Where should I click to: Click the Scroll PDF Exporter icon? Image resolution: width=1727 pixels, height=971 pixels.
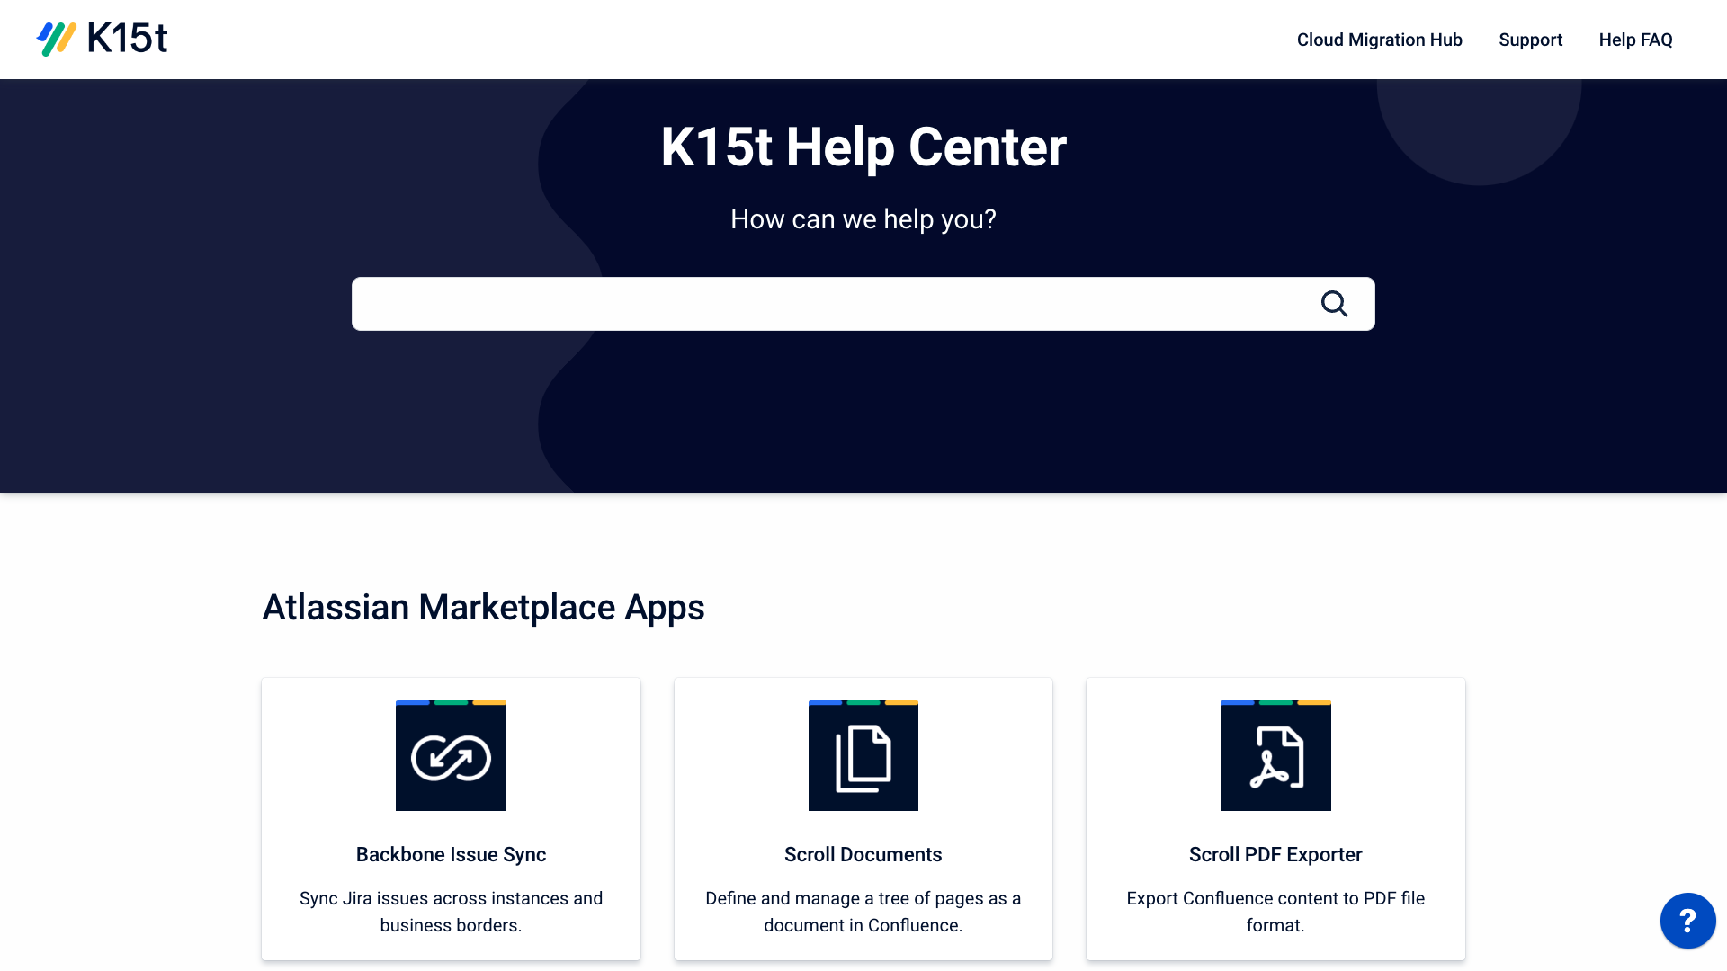tap(1275, 756)
